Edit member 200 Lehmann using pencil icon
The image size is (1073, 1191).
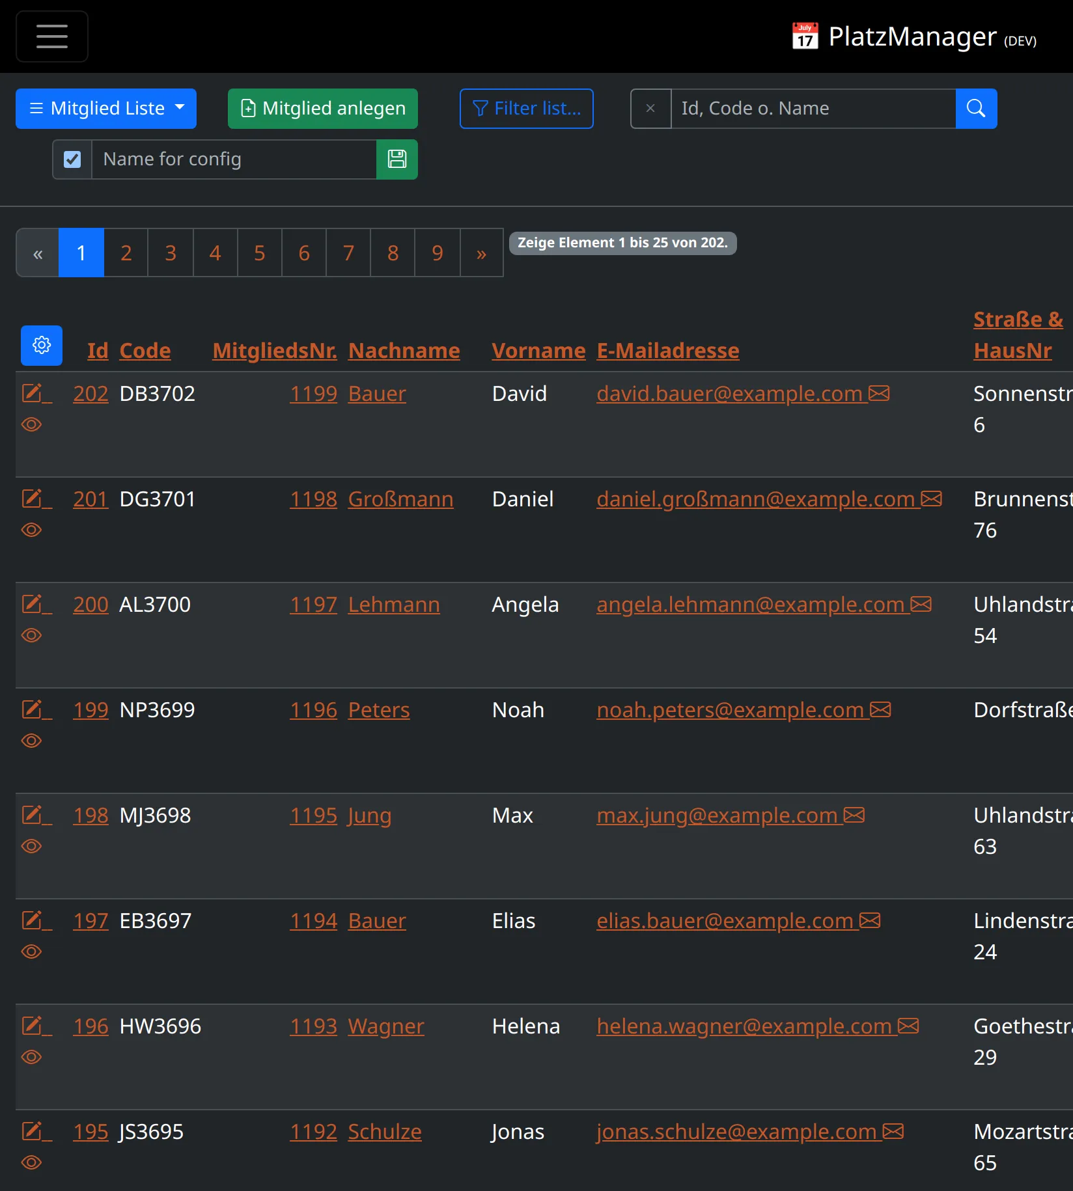[31, 604]
